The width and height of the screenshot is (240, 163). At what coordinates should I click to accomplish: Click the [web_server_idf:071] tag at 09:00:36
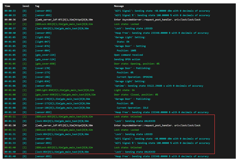[64, 20]
